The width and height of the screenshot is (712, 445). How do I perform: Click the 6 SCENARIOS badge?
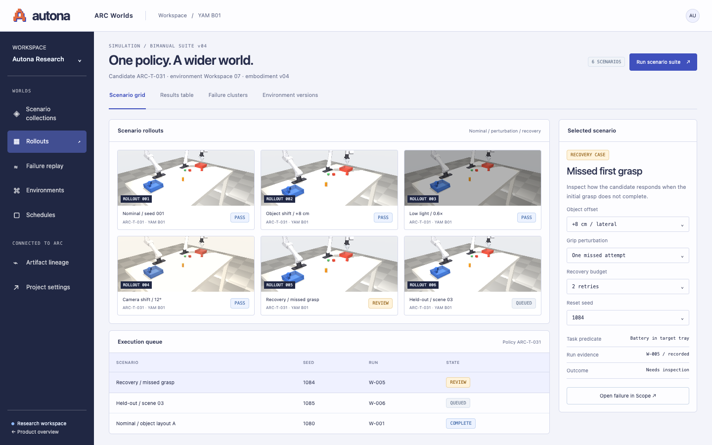(x=606, y=62)
